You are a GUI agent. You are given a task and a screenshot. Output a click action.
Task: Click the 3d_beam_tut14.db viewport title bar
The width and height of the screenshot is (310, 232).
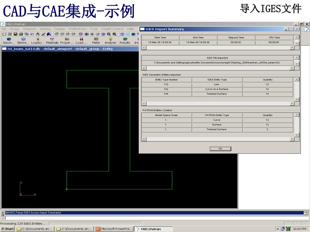[70, 49]
